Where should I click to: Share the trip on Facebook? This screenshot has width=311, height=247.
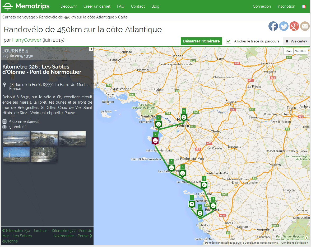[x=273, y=26]
